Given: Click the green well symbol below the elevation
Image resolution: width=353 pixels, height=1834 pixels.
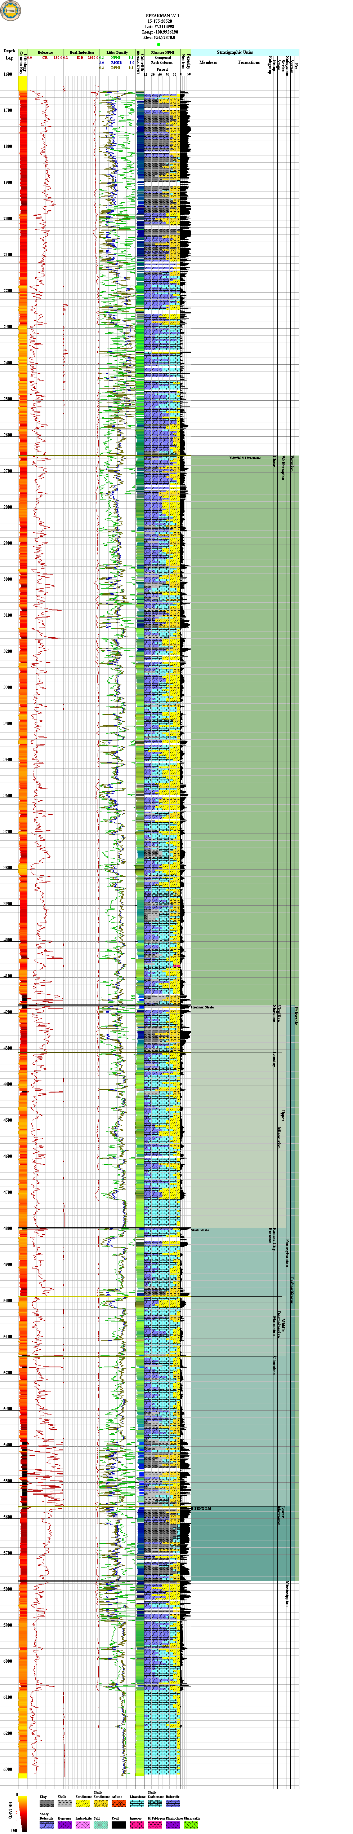Looking at the screenshot, I should 159,44.
